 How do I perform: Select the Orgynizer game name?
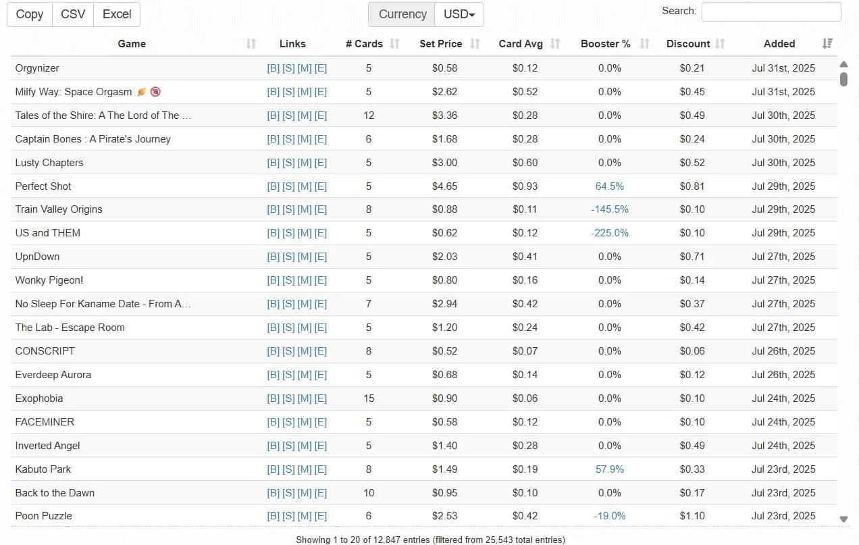(37, 68)
